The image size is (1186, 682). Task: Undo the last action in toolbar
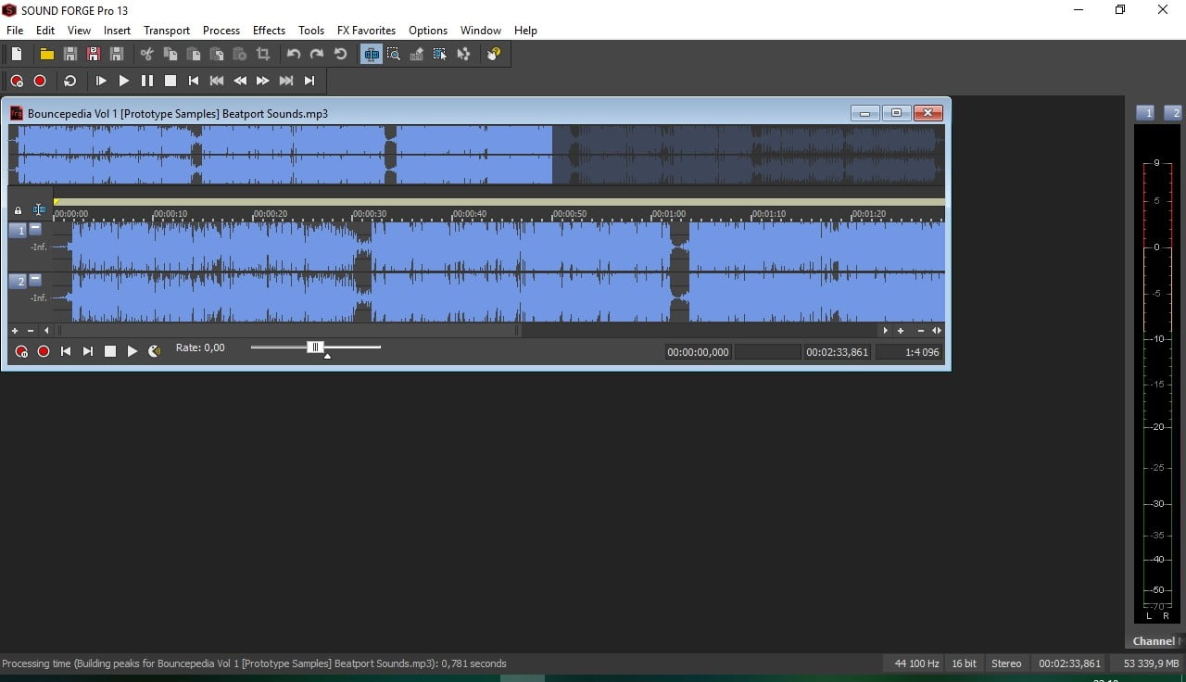[x=294, y=54]
